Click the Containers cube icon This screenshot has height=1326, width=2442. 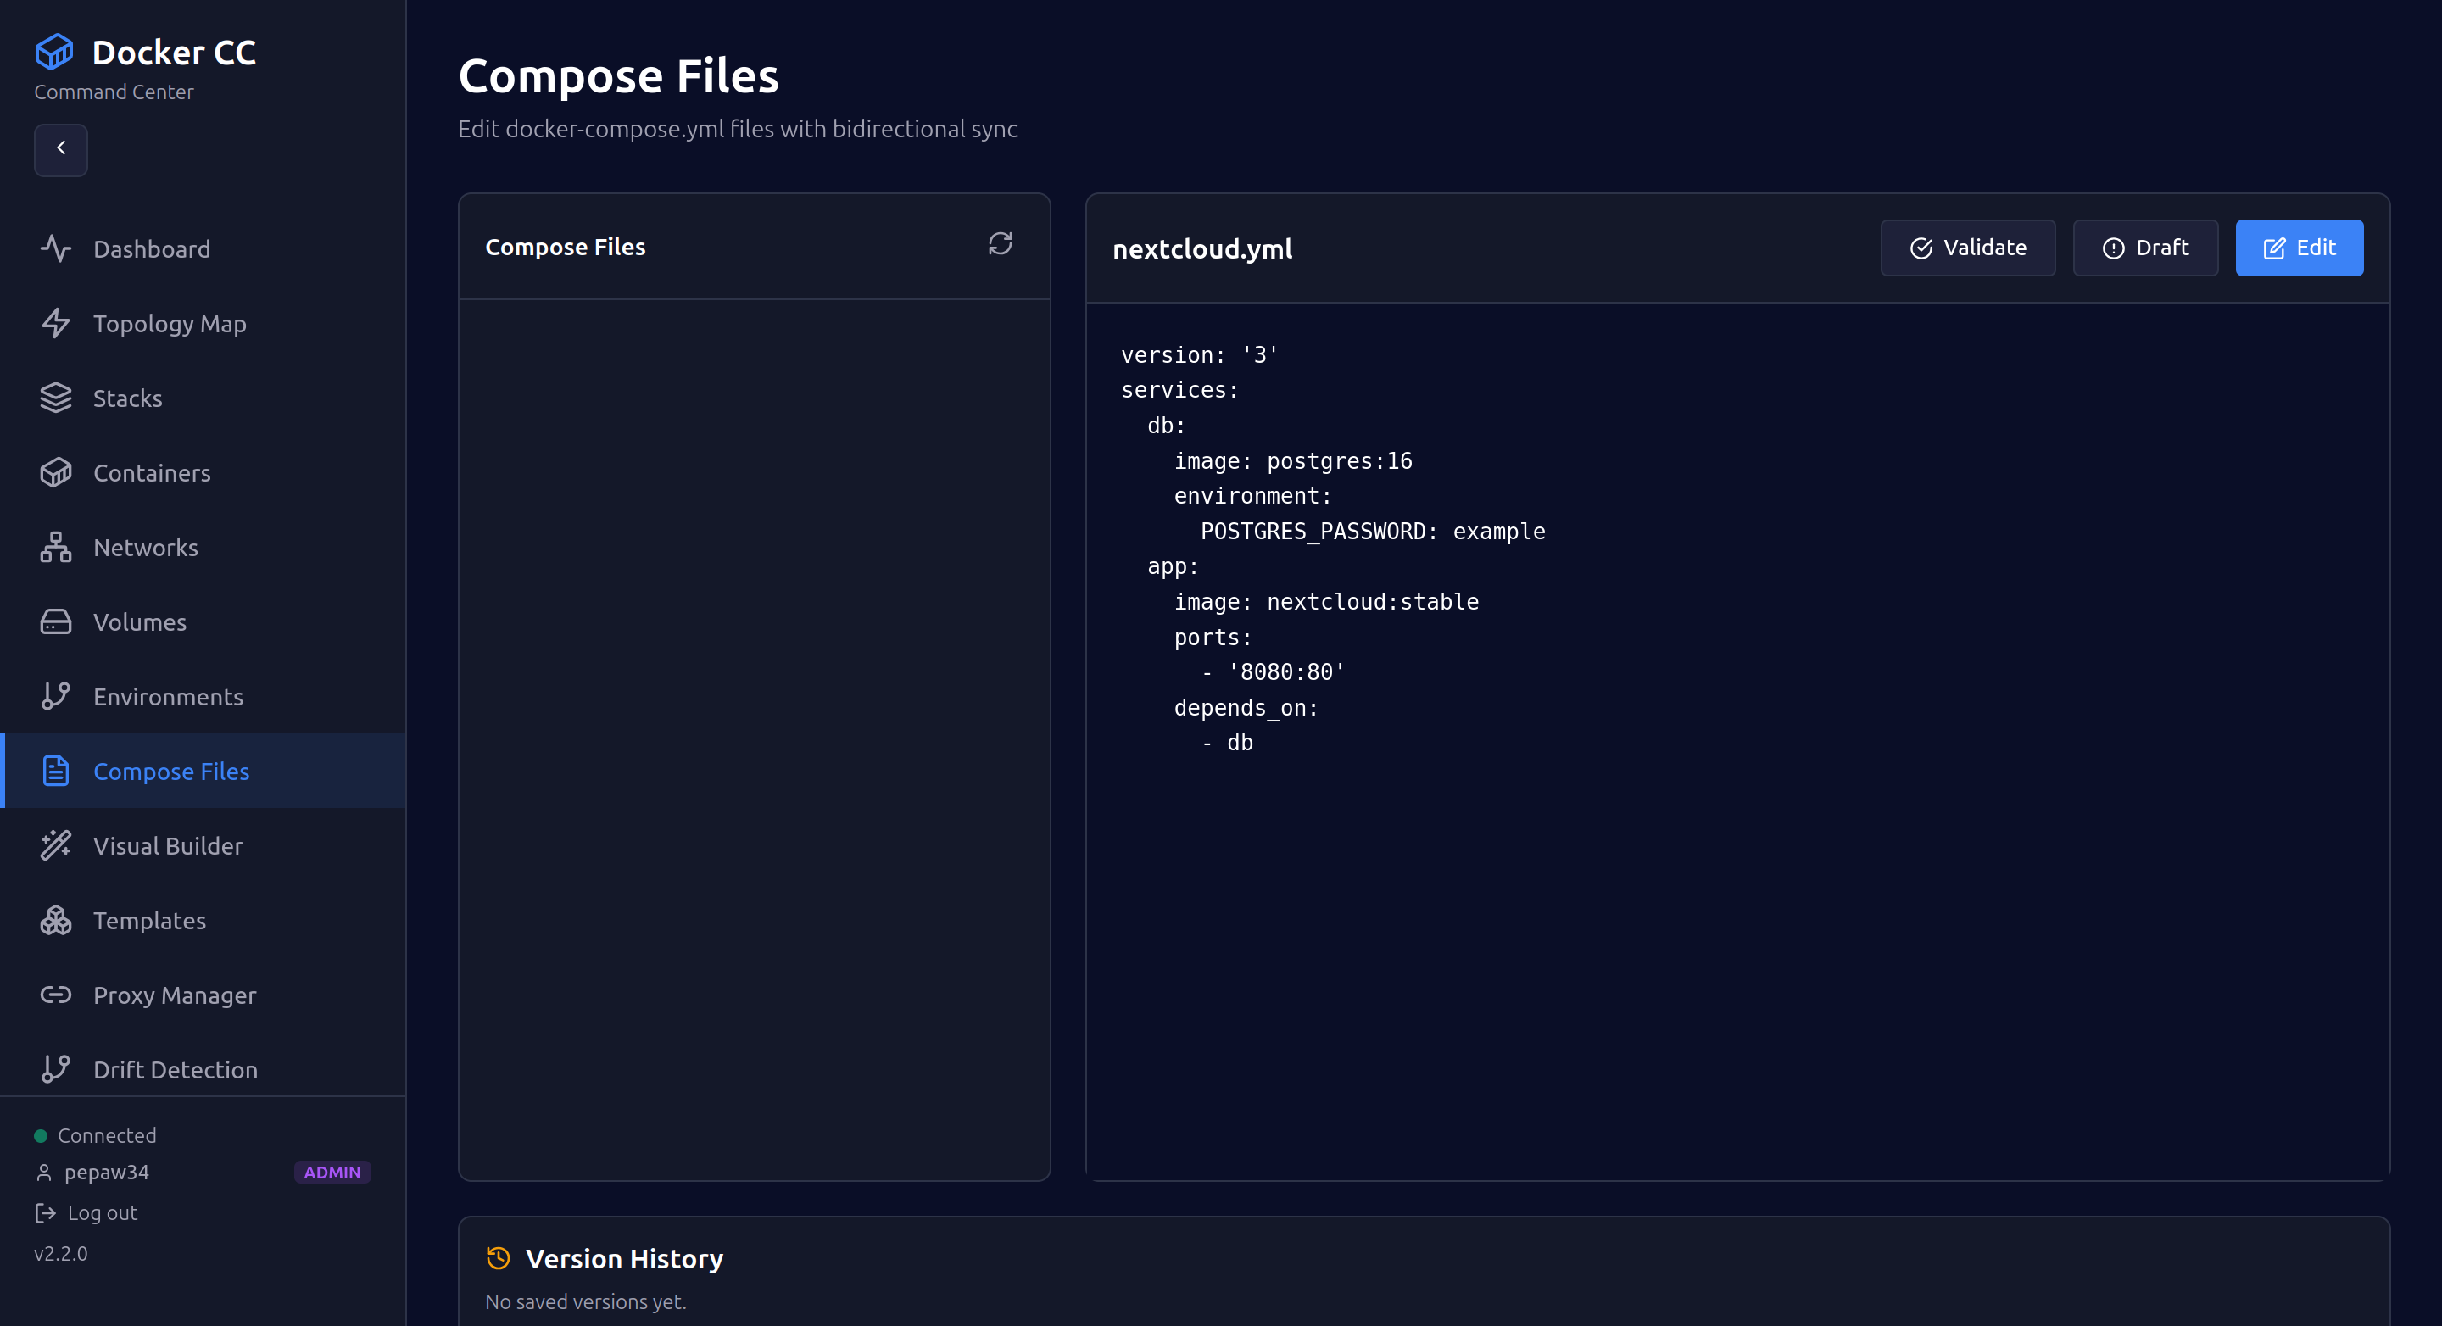click(55, 472)
